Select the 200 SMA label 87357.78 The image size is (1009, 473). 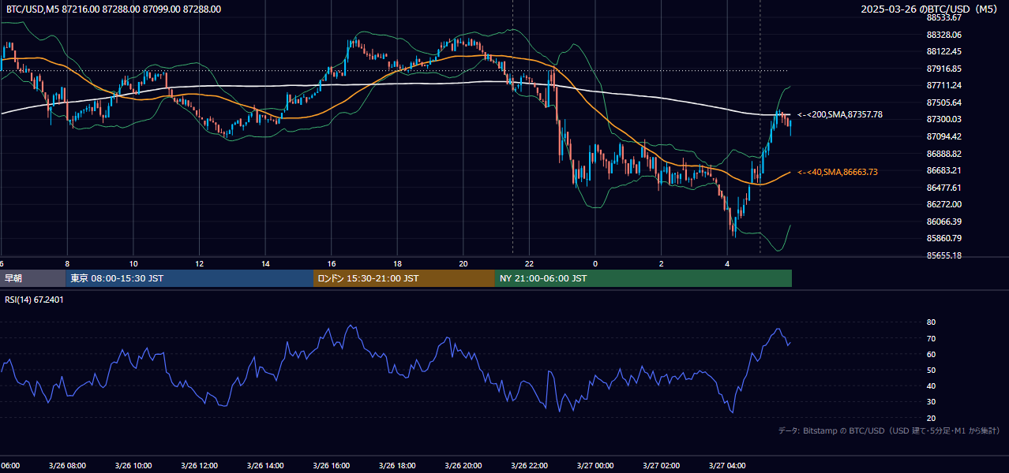[840, 114]
